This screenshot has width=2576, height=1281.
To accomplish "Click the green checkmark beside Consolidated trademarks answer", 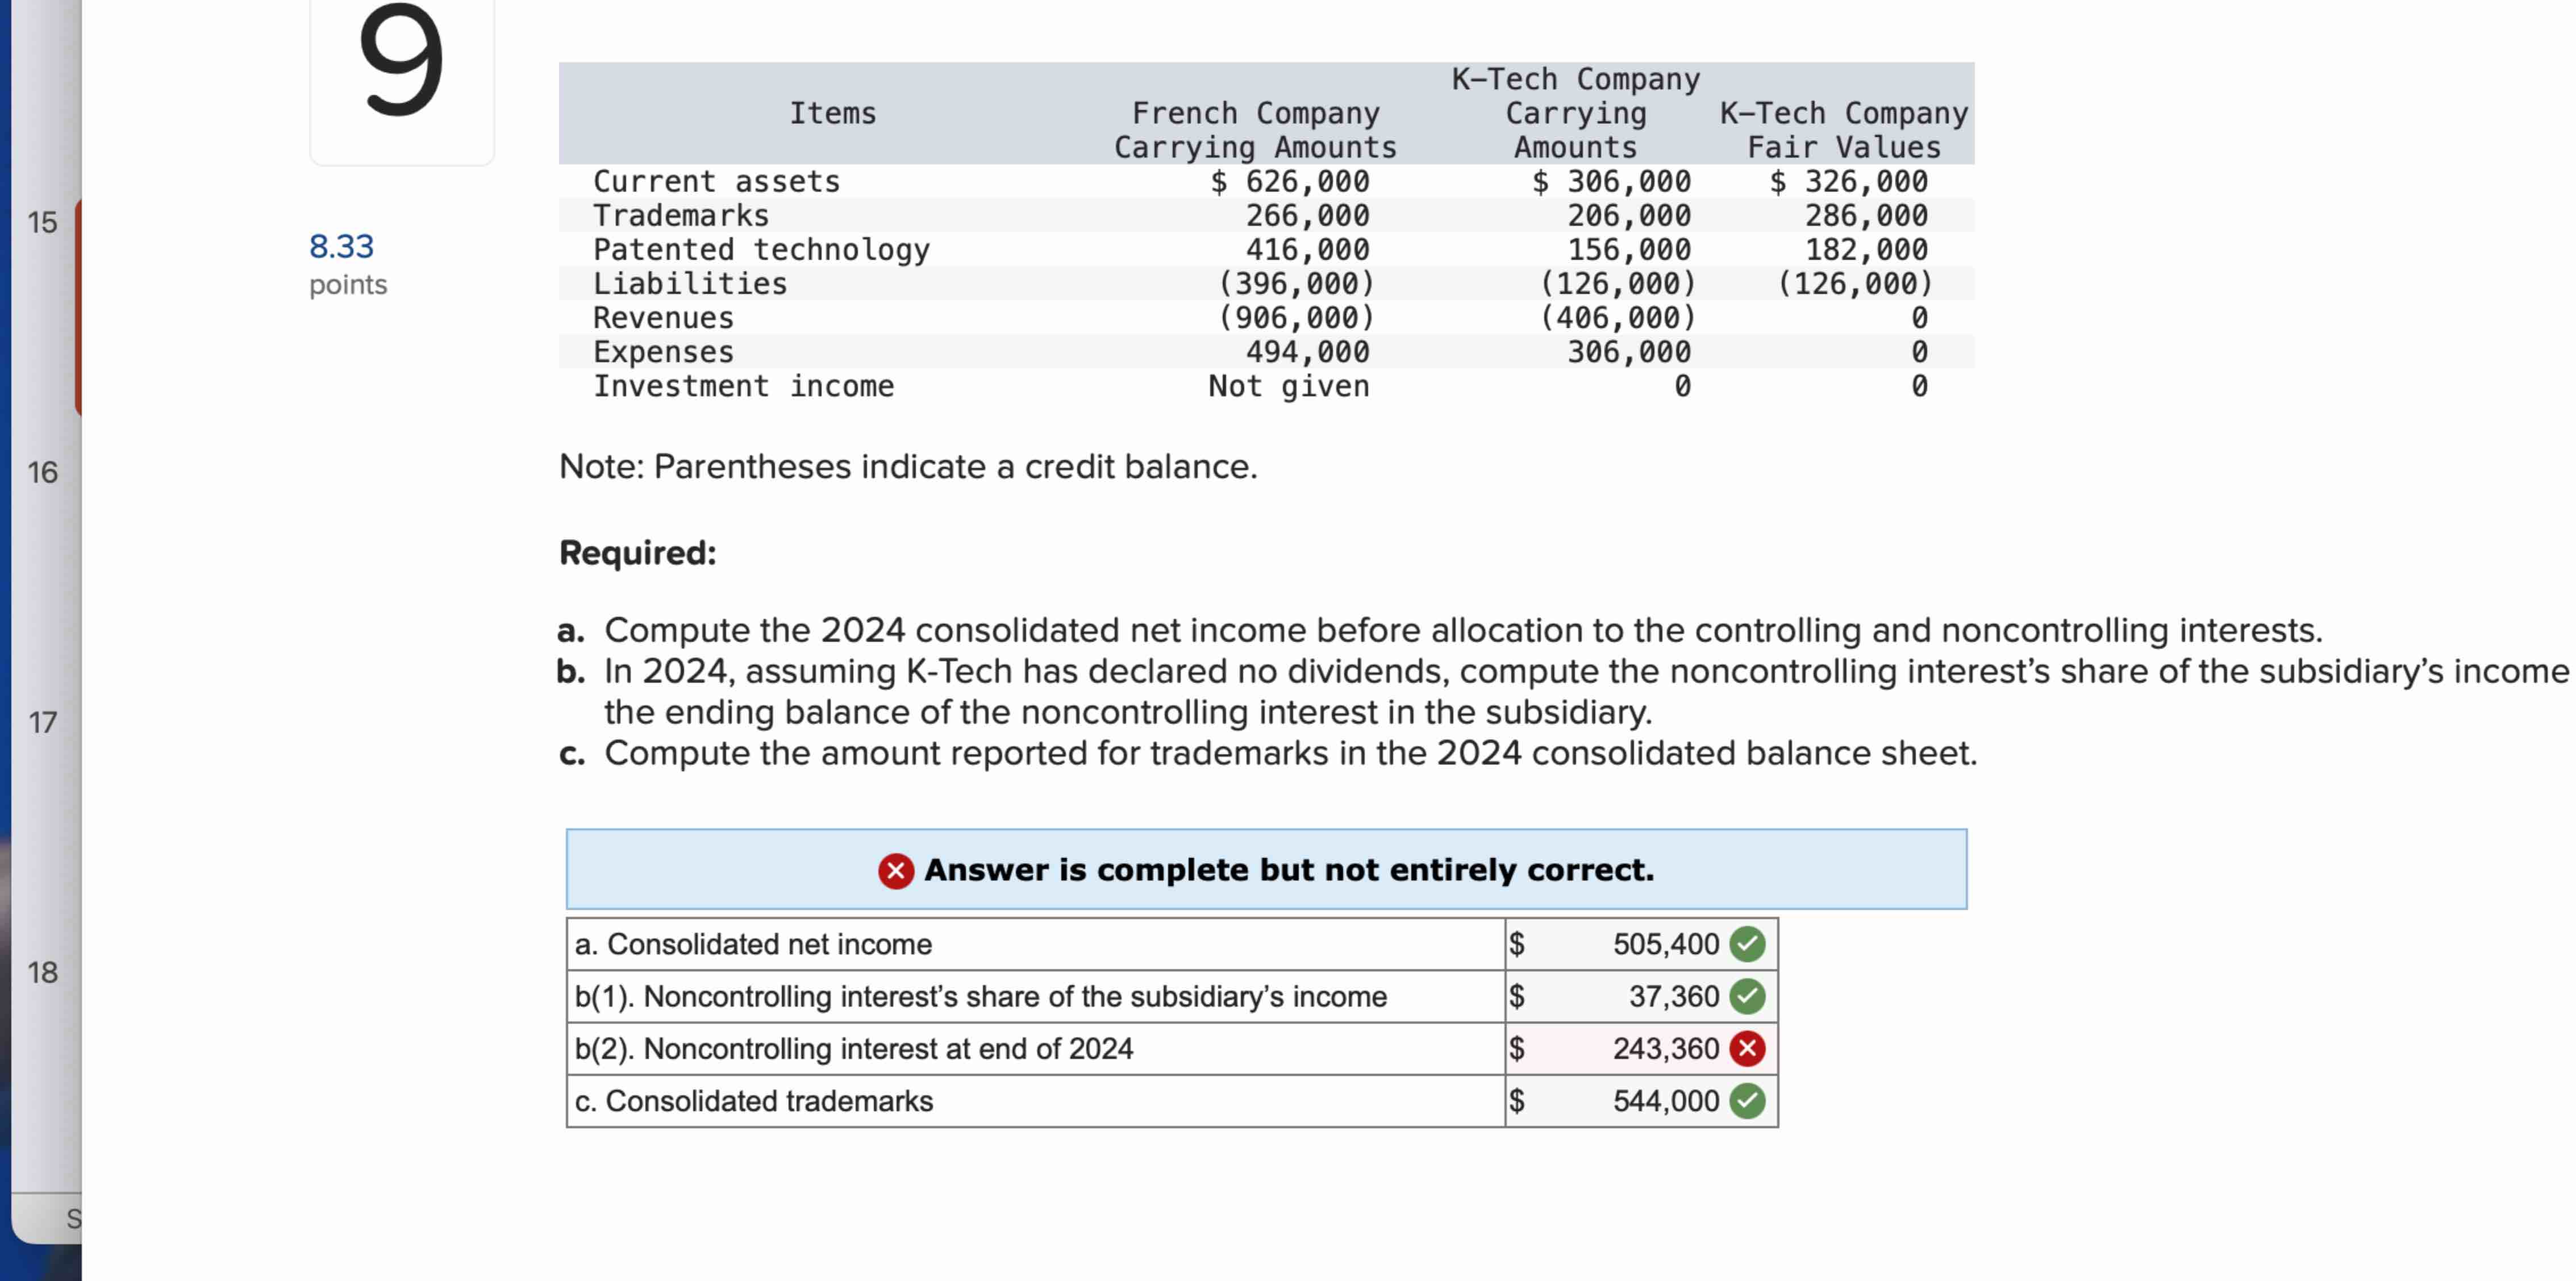I will pyautogui.click(x=1748, y=1100).
